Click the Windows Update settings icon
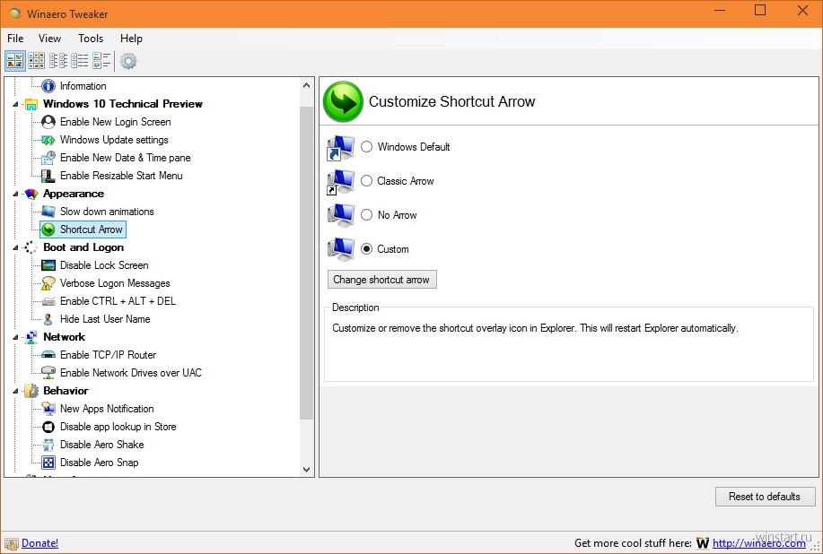The height and width of the screenshot is (554, 823). 48,140
